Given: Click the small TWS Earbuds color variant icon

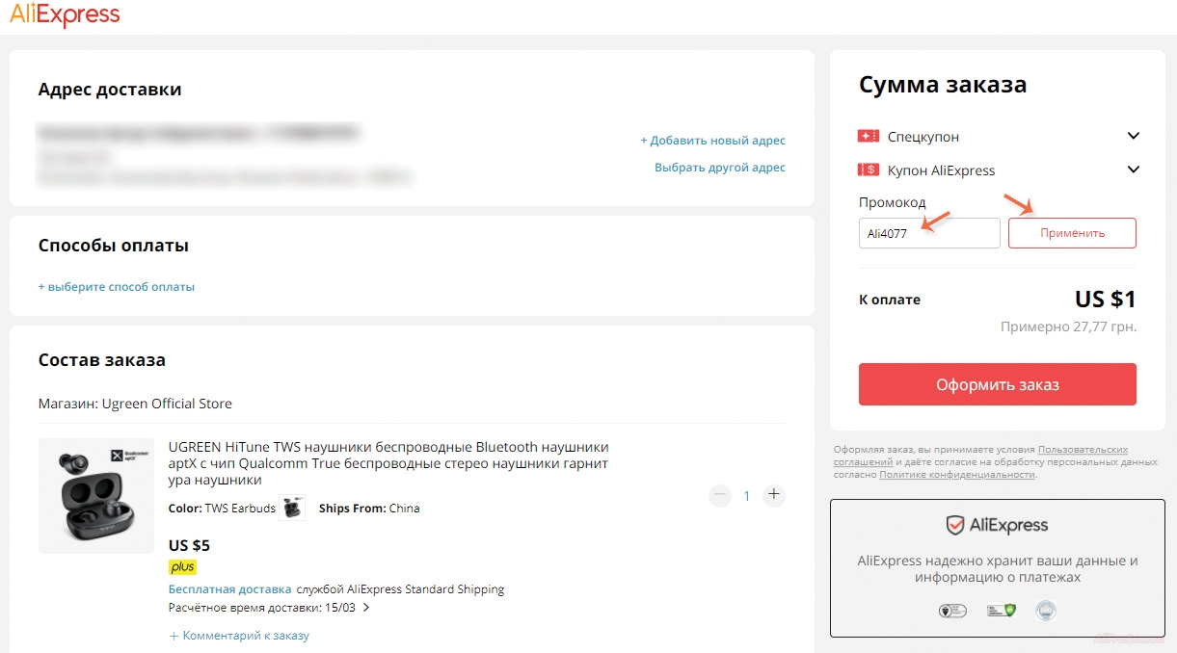Looking at the screenshot, I should pos(292,509).
